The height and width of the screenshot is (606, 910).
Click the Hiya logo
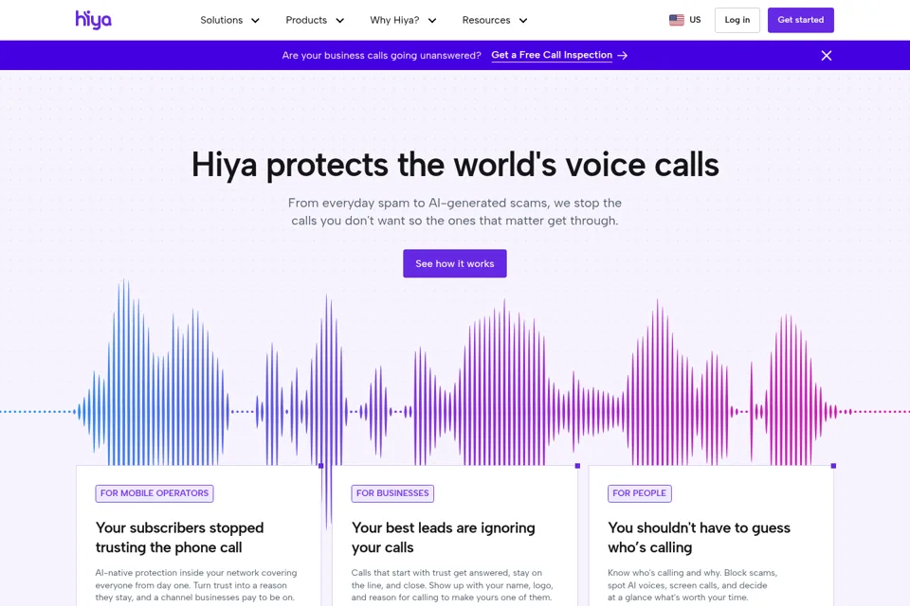94,20
